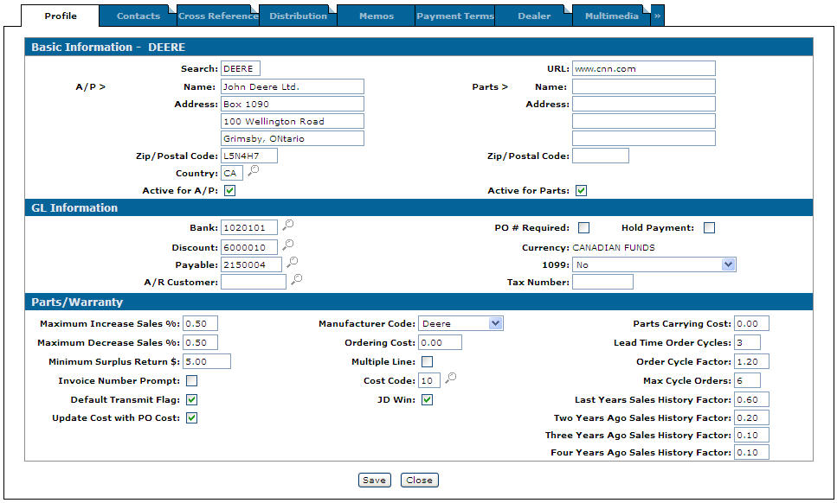This screenshot has height=503, width=837.
Task: Click Last Years Sales History Factor field
Action: tap(751, 399)
